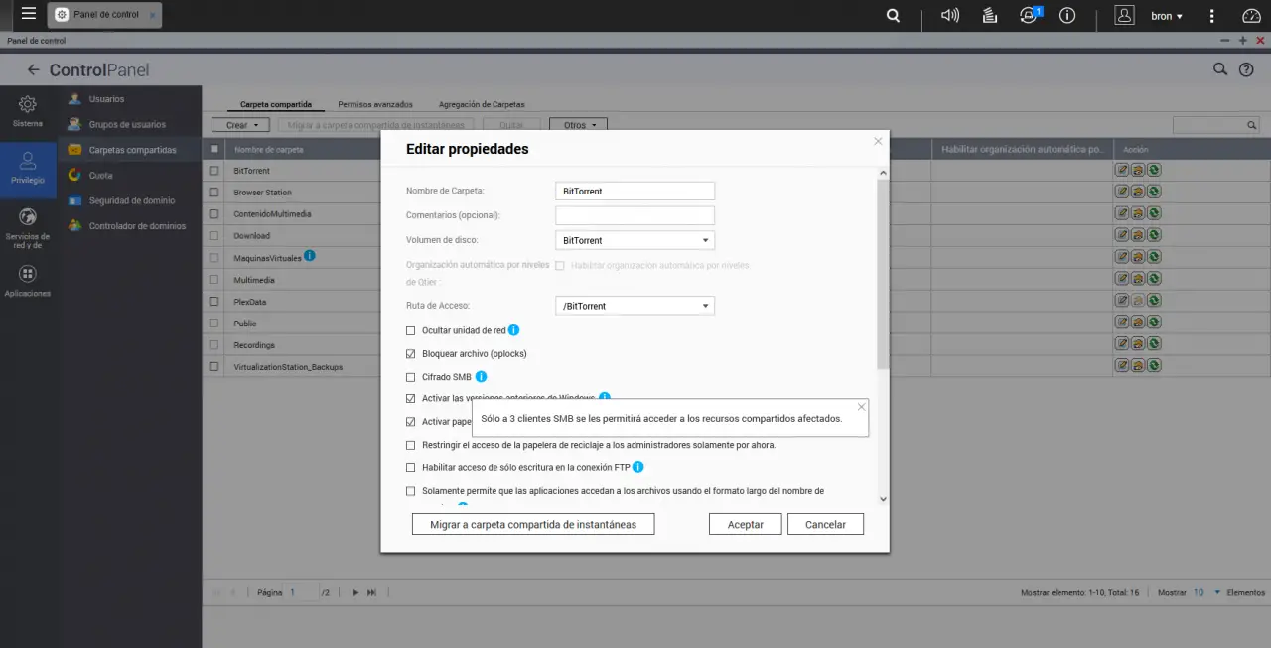Click the search magnifier in top bar

pyautogui.click(x=893, y=16)
